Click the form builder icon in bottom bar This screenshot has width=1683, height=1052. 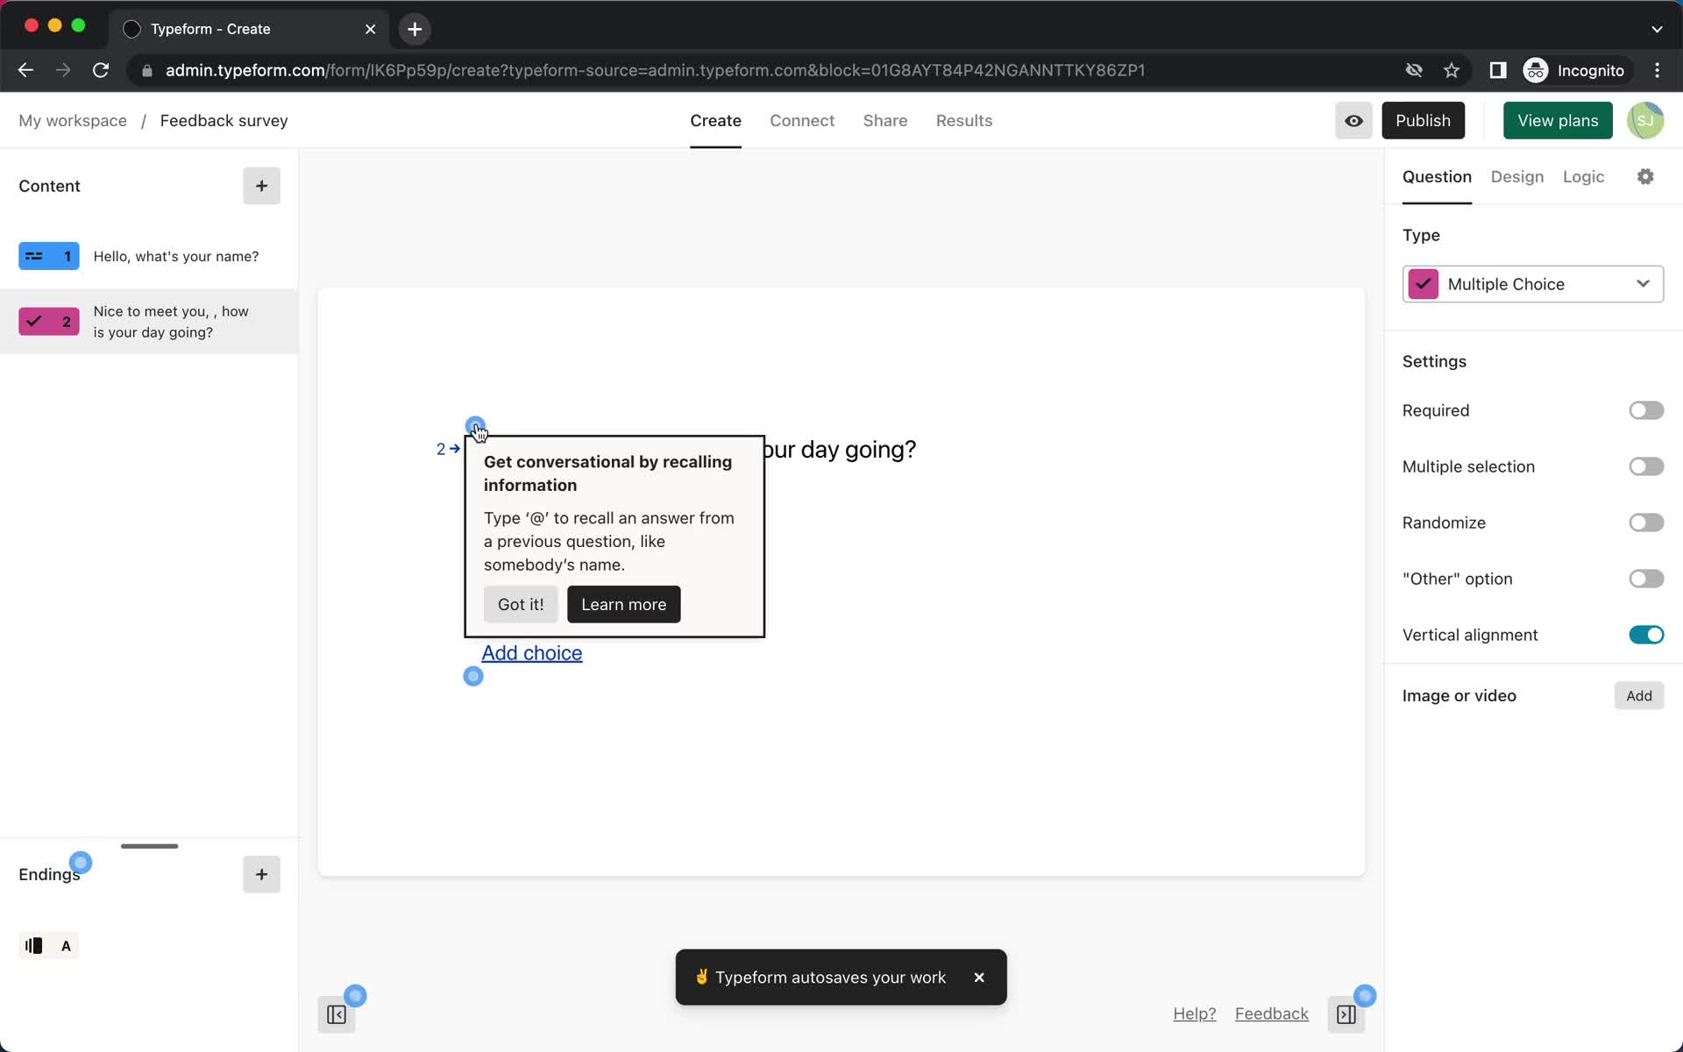pyautogui.click(x=337, y=1013)
